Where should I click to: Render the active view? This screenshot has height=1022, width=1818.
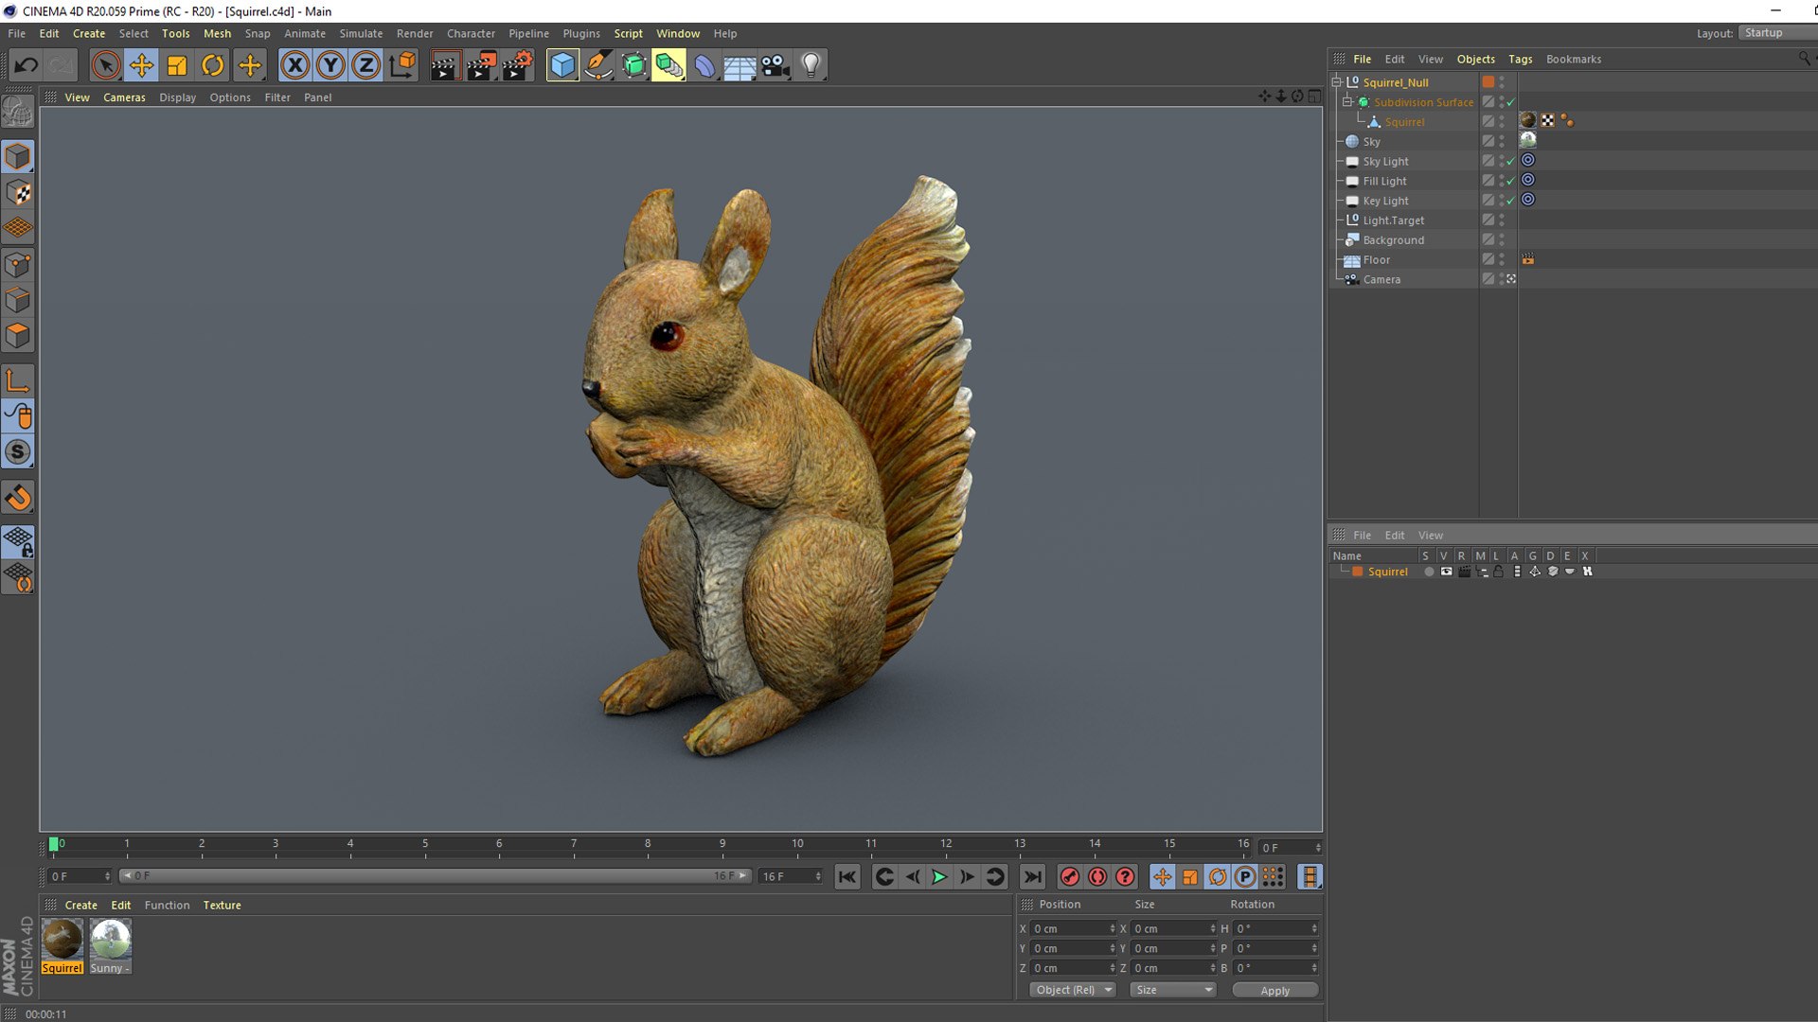point(445,65)
